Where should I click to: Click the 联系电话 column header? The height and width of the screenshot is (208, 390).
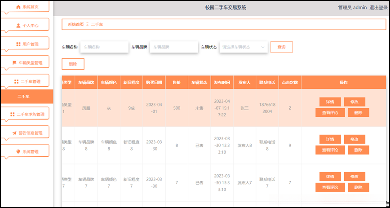[x=267, y=82]
